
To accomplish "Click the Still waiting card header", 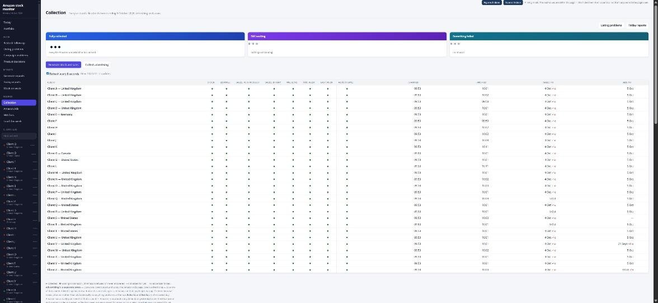I will click(347, 36).
